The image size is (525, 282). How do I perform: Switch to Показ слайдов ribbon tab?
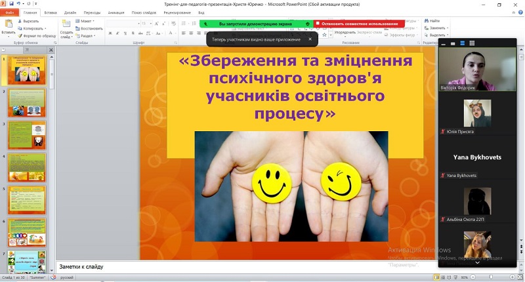pos(144,12)
